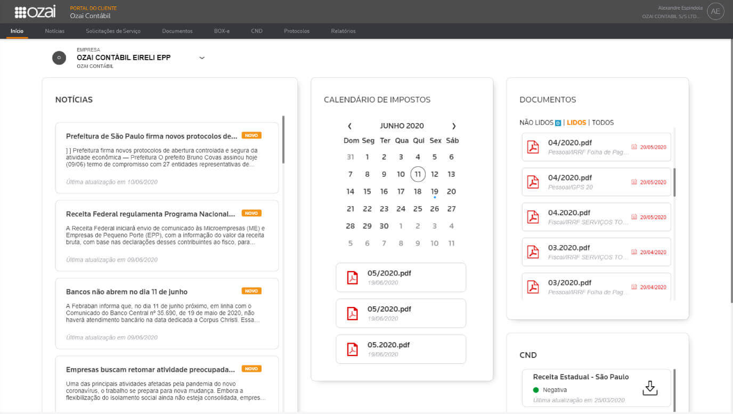Open the AE user avatar
This screenshot has height=414, width=733.
pyautogui.click(x=715, y=11)
